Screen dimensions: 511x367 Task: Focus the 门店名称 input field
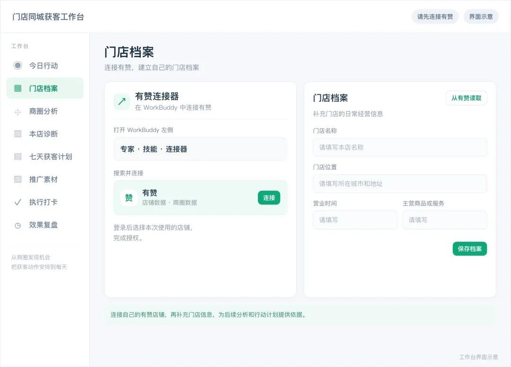click(400, 147)
